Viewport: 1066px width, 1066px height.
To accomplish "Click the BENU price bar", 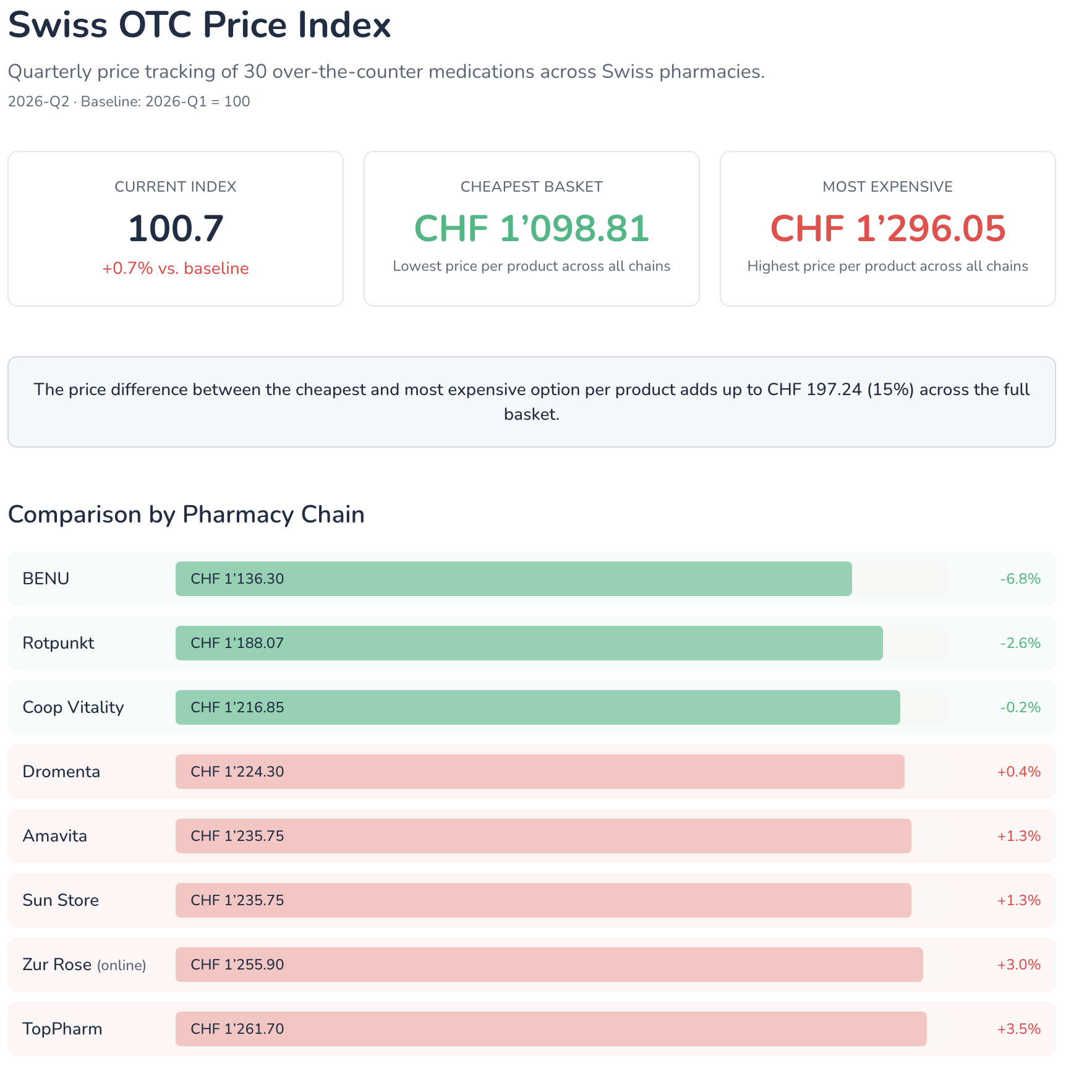I will pyautogui.click(x=513, y=579).
